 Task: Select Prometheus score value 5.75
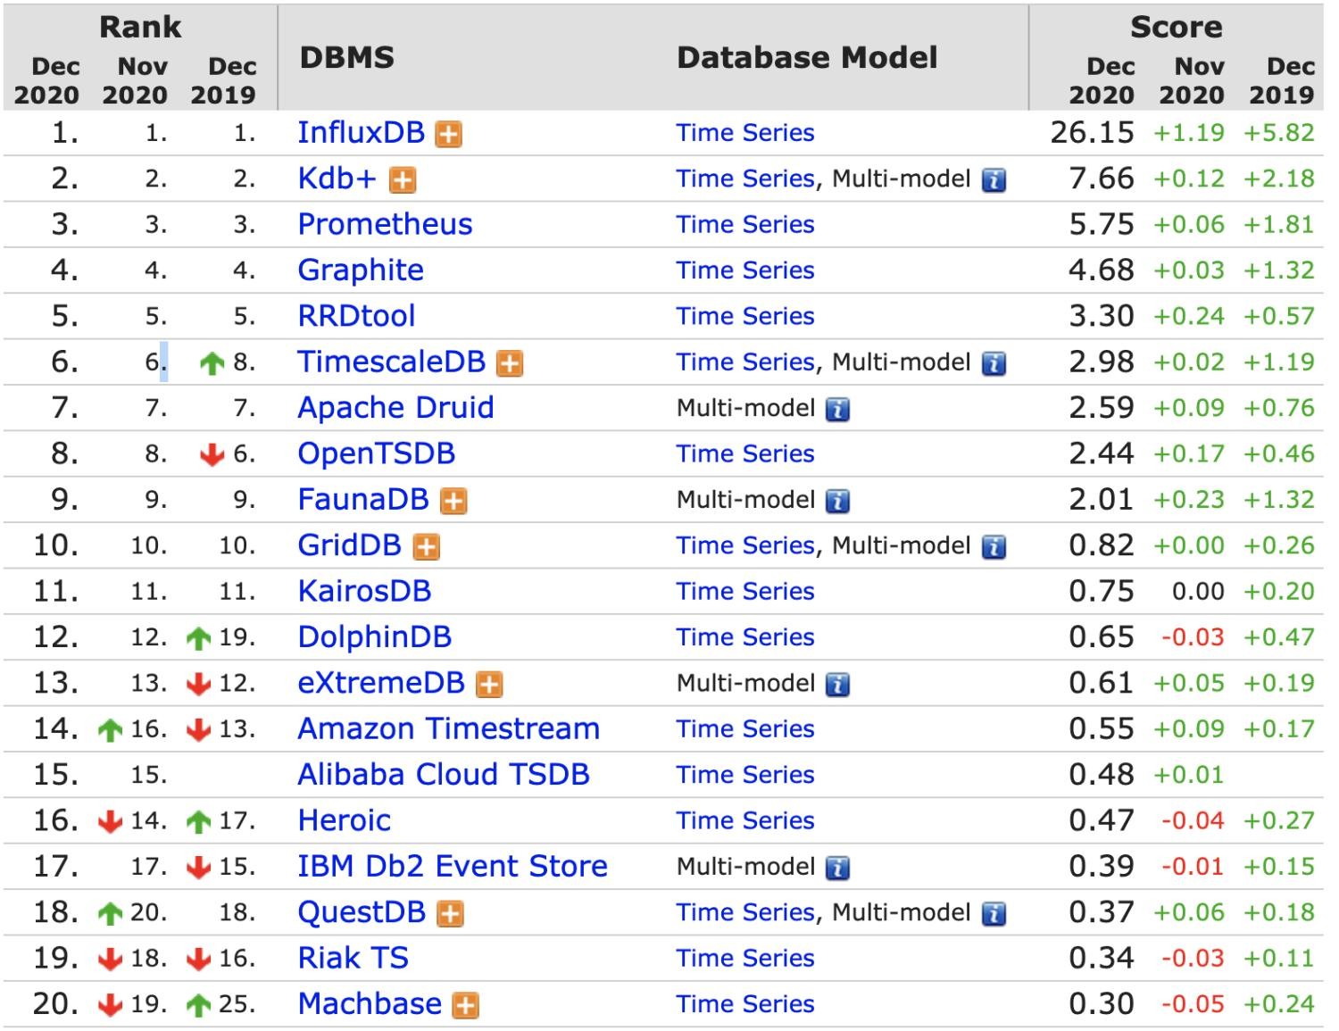(x=1102, y=224)
